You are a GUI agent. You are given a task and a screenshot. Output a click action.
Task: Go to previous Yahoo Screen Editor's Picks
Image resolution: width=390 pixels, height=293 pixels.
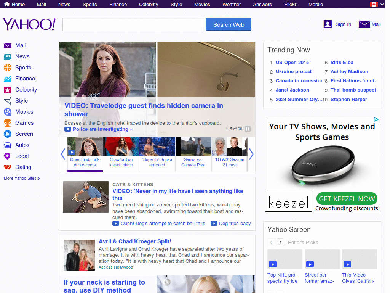pos(271,242)
